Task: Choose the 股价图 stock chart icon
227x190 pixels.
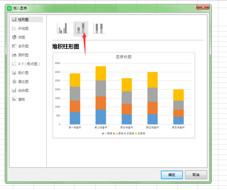Action: click(x=14, y=73)
